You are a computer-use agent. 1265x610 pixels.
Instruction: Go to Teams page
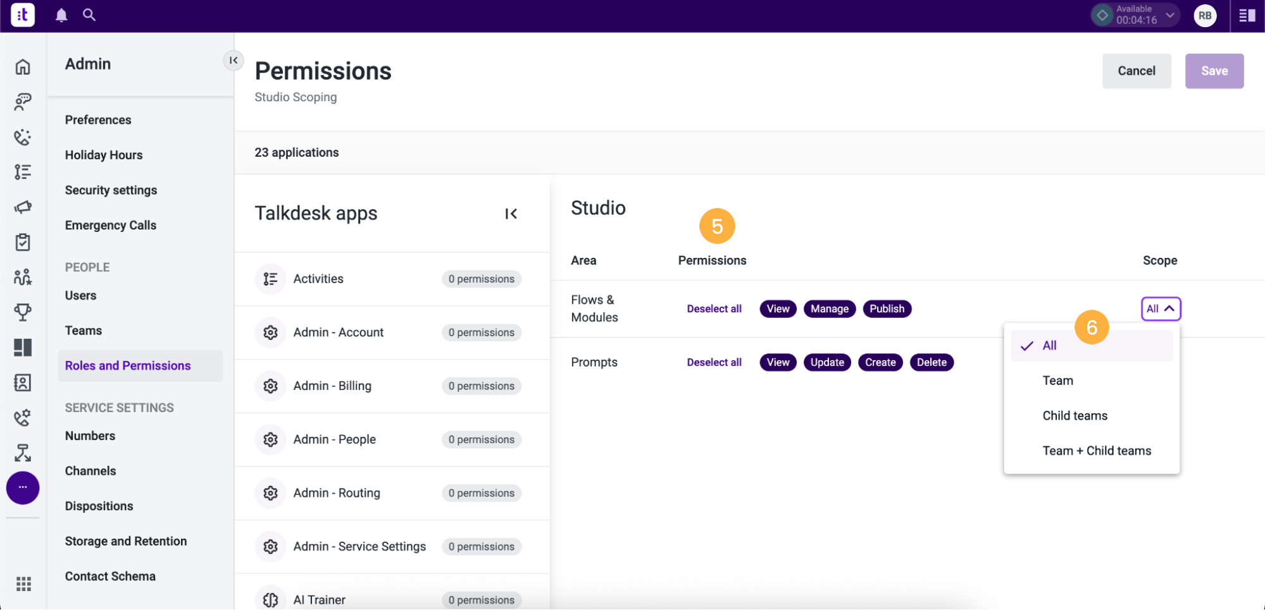(84, 331)
